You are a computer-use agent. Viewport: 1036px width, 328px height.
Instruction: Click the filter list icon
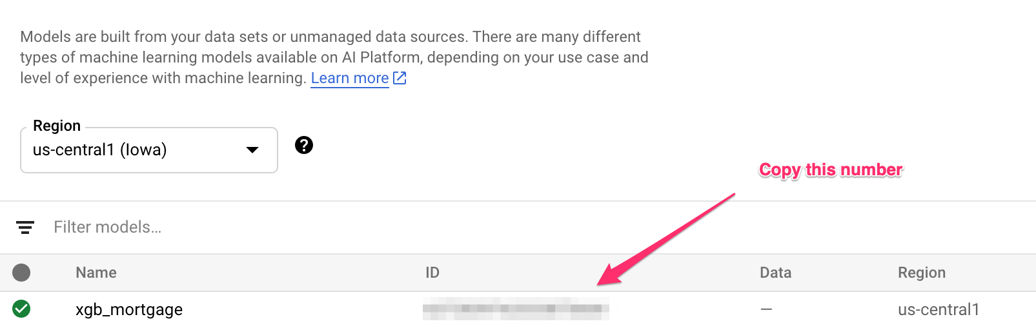(x=25, y=227)
